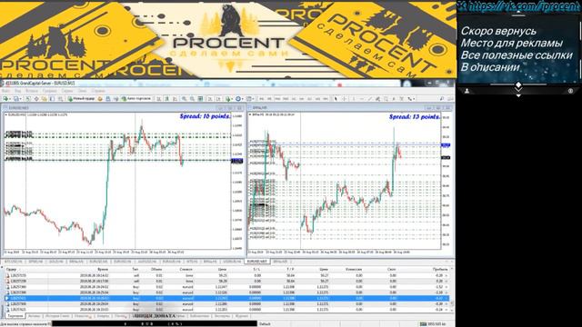
Task: Click the New Order button
Action: click(81, 99)
